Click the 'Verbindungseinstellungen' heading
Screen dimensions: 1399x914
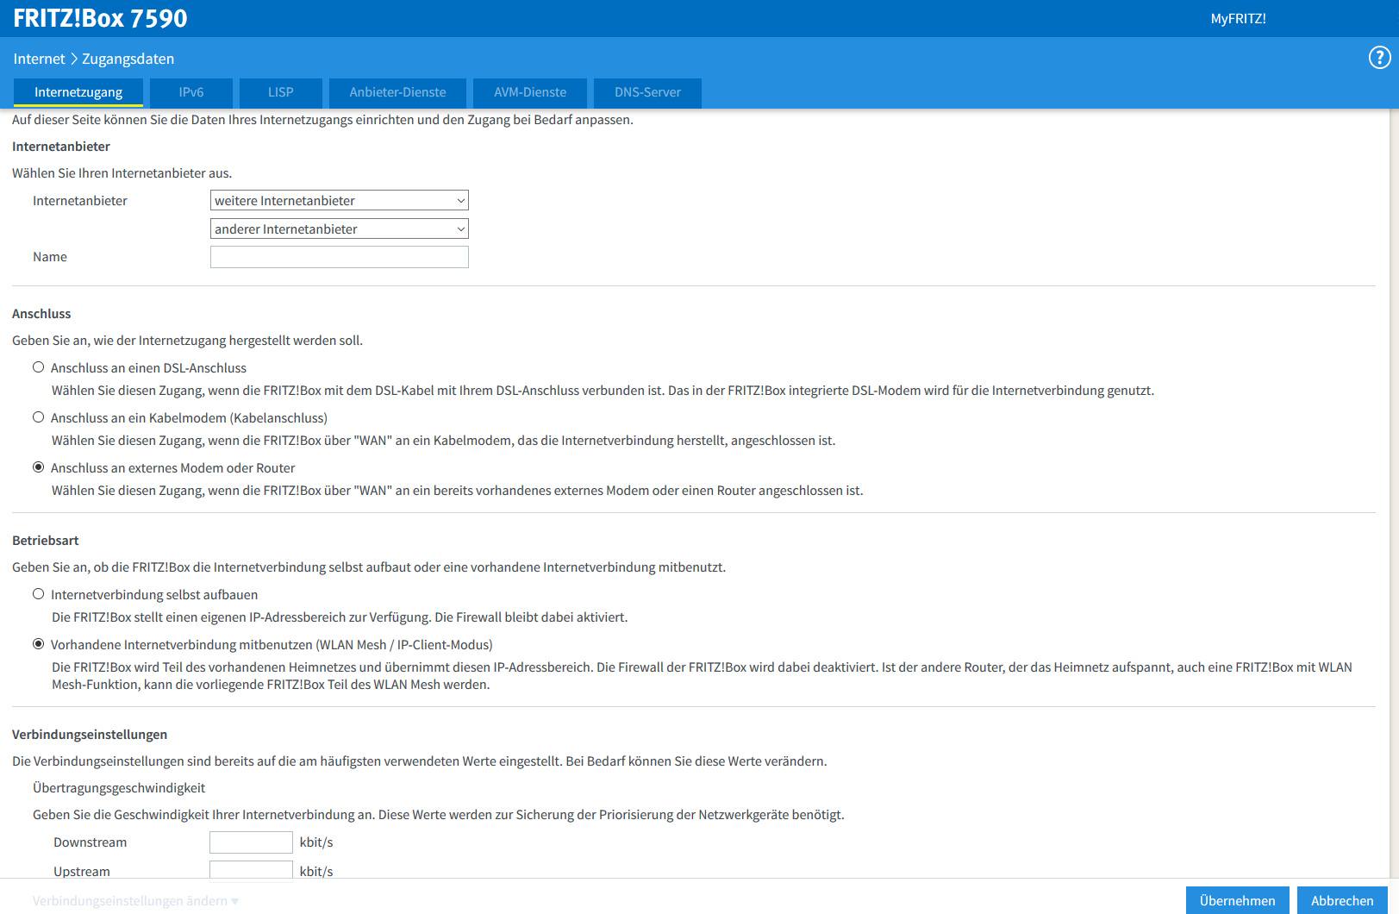(90, 735)
